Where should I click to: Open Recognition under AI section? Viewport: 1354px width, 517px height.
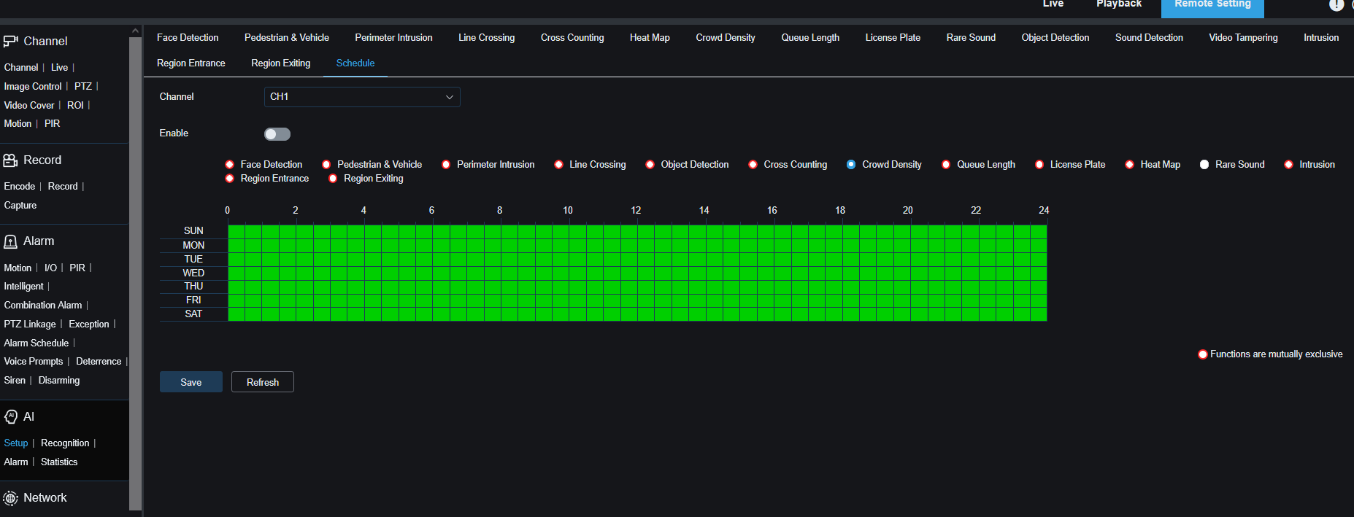65,443
